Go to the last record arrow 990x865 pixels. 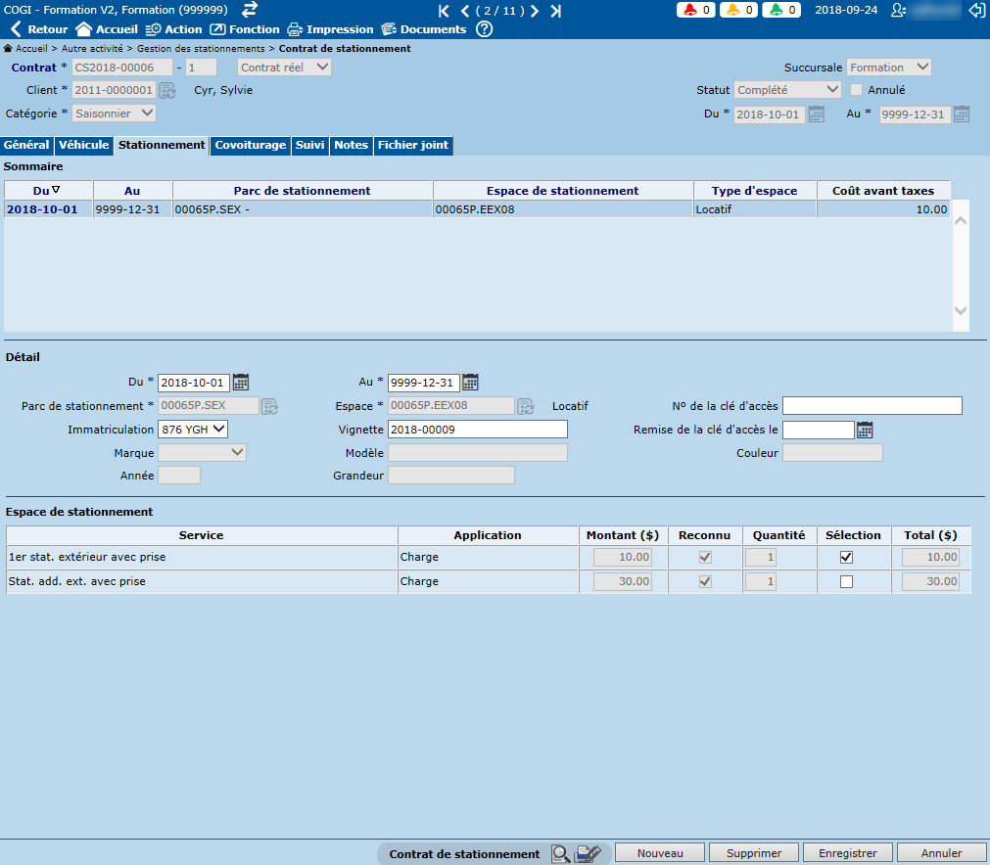click(x=556, y=11)
